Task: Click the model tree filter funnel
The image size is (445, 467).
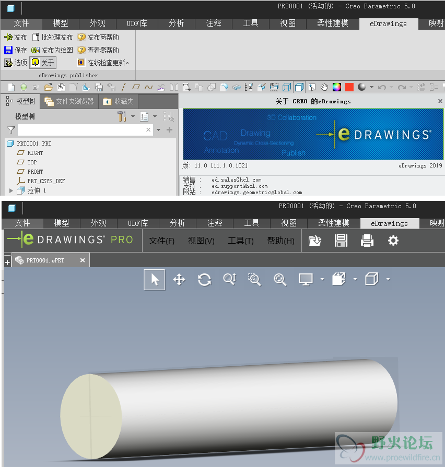Action: coord(11,130)
